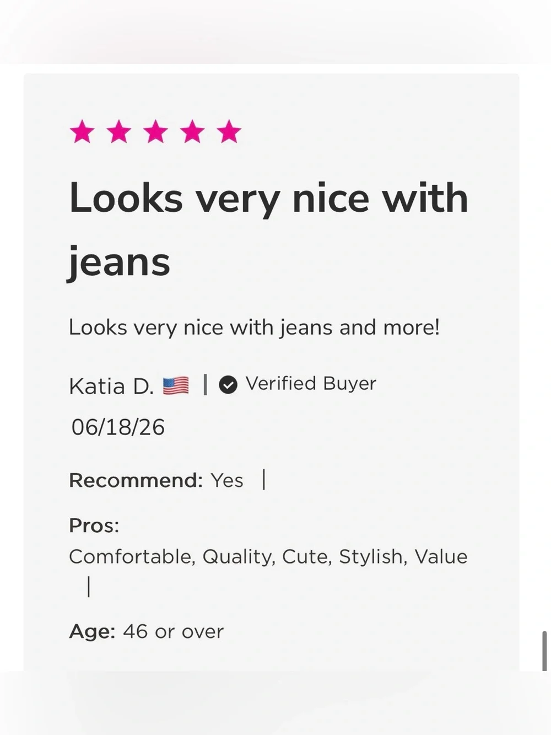This screenshot has height=735, width=551.
Task: Click the word 'Value' in Pros list
Action: pos(441,556)
